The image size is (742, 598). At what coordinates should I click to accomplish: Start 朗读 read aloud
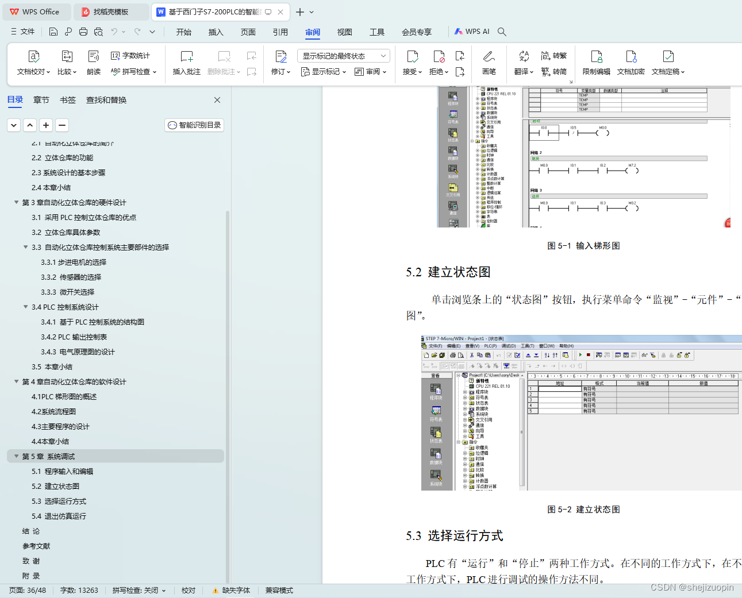94,63
